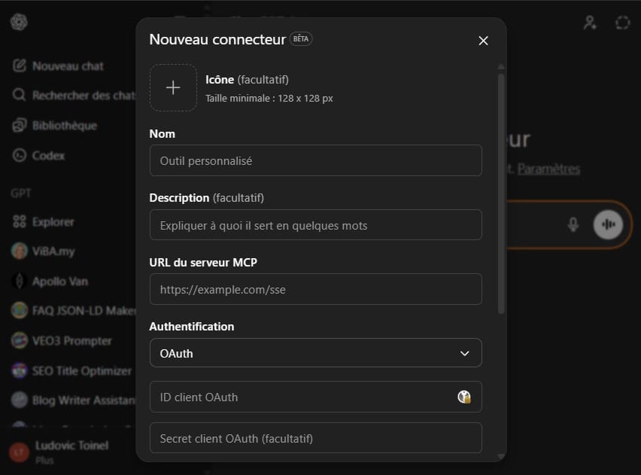Click the microphone dictation icon
This screenshot has width=641, height=475.
(x=574, y=224)
